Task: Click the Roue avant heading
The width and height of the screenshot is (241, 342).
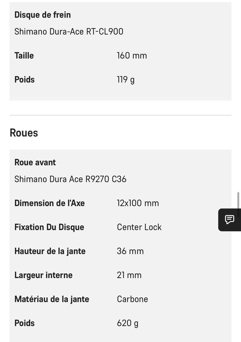Action: point(35,162)
